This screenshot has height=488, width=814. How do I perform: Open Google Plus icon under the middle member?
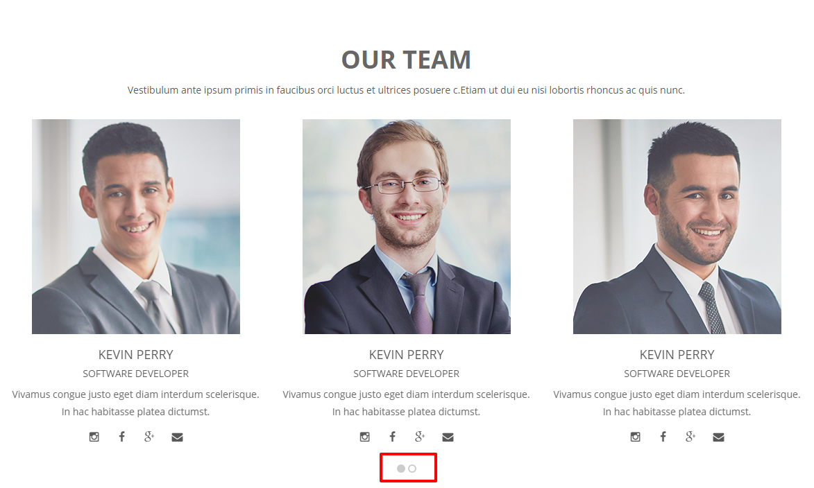[x=420, y=437]
